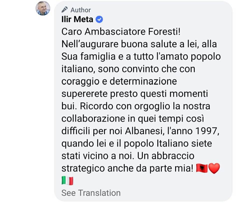Click the word 'supererete' in the comment
This screenshot has height=203, width=240.
coord(84,94)
